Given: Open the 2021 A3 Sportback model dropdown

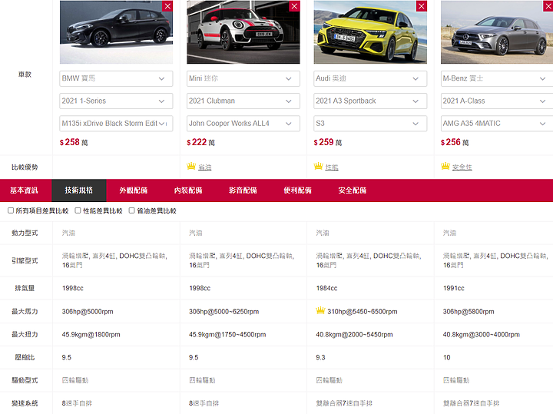Looking at the screenshot, I should click(370, 101).
